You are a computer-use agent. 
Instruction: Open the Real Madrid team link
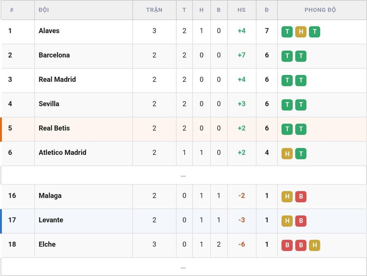57,79
